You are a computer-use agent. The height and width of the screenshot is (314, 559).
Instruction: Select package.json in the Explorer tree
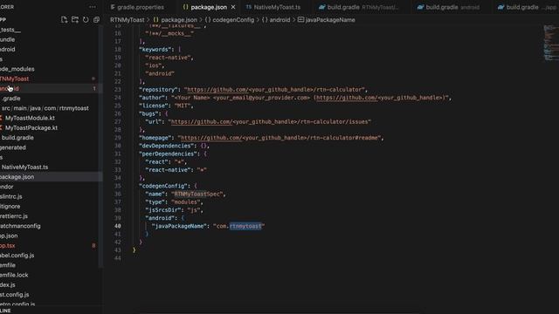50,177
